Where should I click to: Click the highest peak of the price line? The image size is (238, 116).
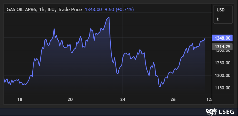tap(109, 17)
